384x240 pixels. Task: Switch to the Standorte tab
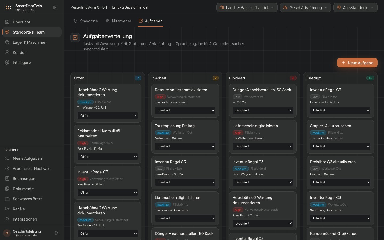click(86, 21)
